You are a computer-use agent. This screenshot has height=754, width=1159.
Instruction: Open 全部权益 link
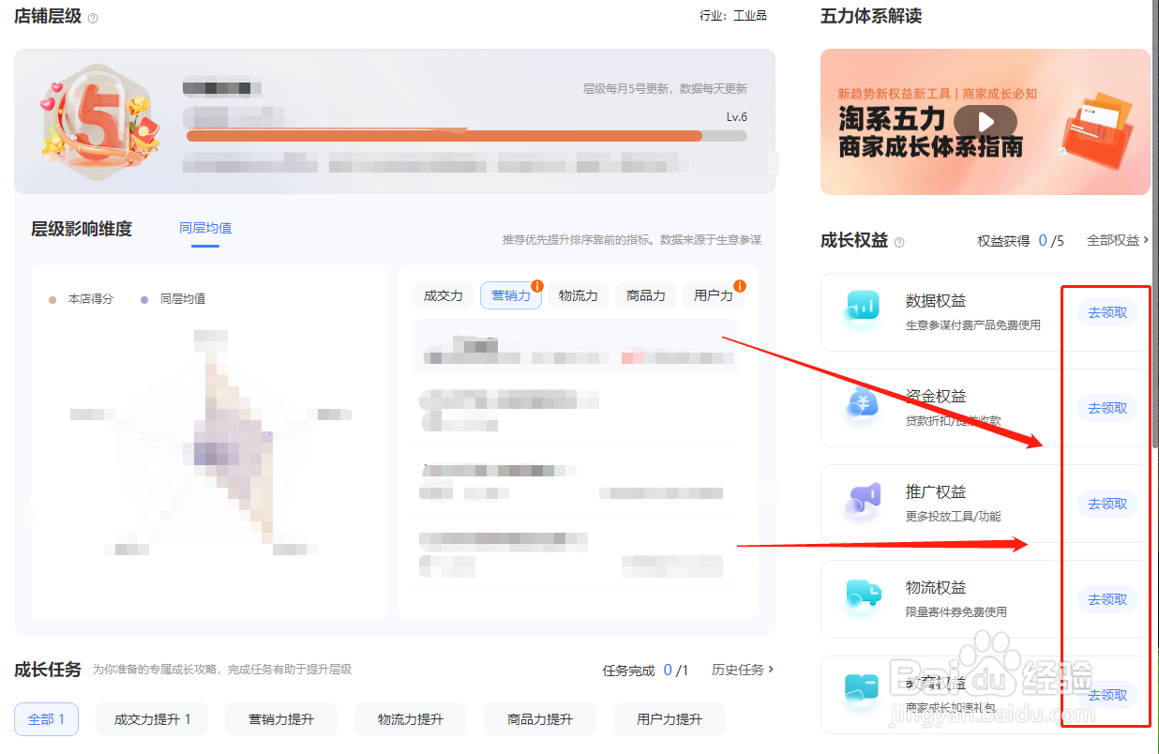tap(1118, 240)
